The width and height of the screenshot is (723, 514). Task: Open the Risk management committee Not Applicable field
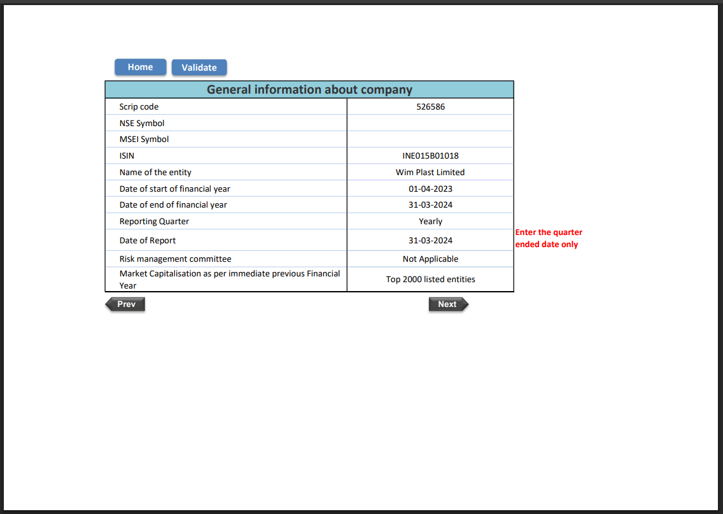coord(430,259)
